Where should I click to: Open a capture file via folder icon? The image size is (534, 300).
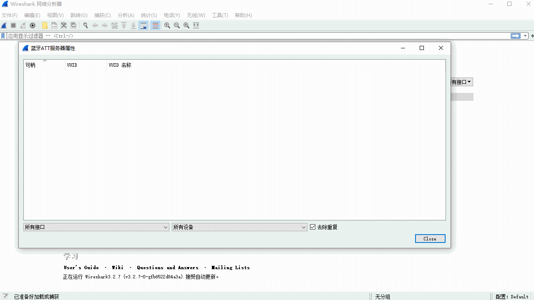click(x=45, y=25)
